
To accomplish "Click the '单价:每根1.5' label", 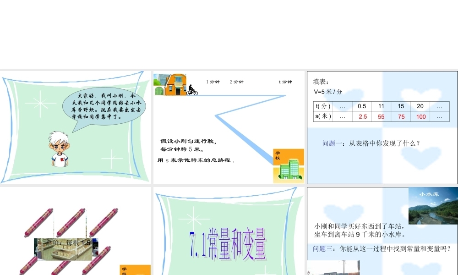I will coord(68,242).
